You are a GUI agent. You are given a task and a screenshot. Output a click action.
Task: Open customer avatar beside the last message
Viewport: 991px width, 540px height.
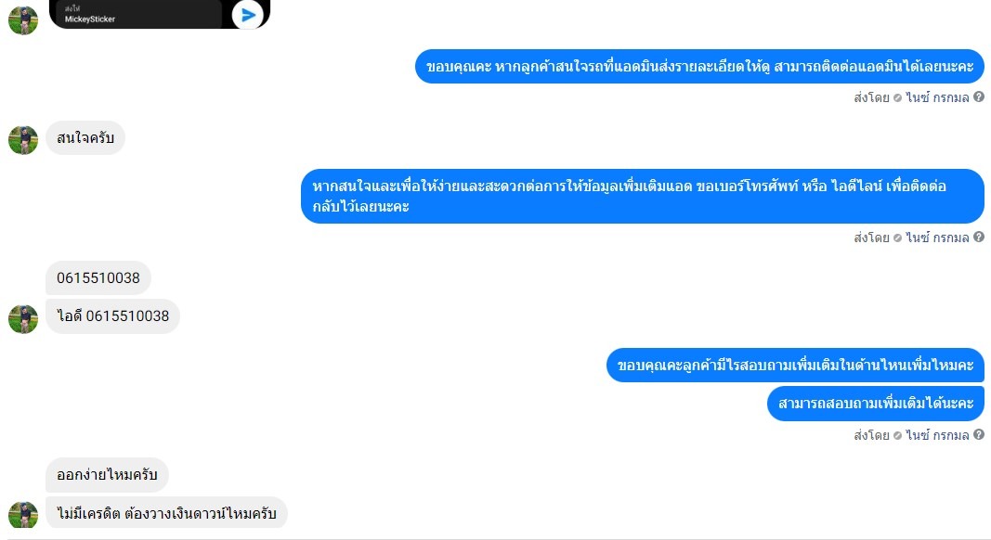click(x=22, y=514)
